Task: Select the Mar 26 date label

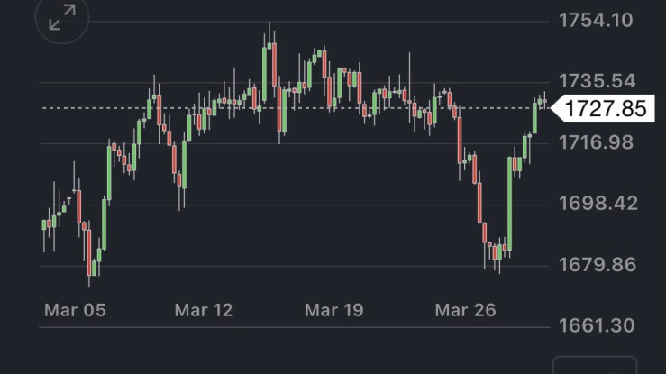Action: pyautogui.click(x=465, y=310)
